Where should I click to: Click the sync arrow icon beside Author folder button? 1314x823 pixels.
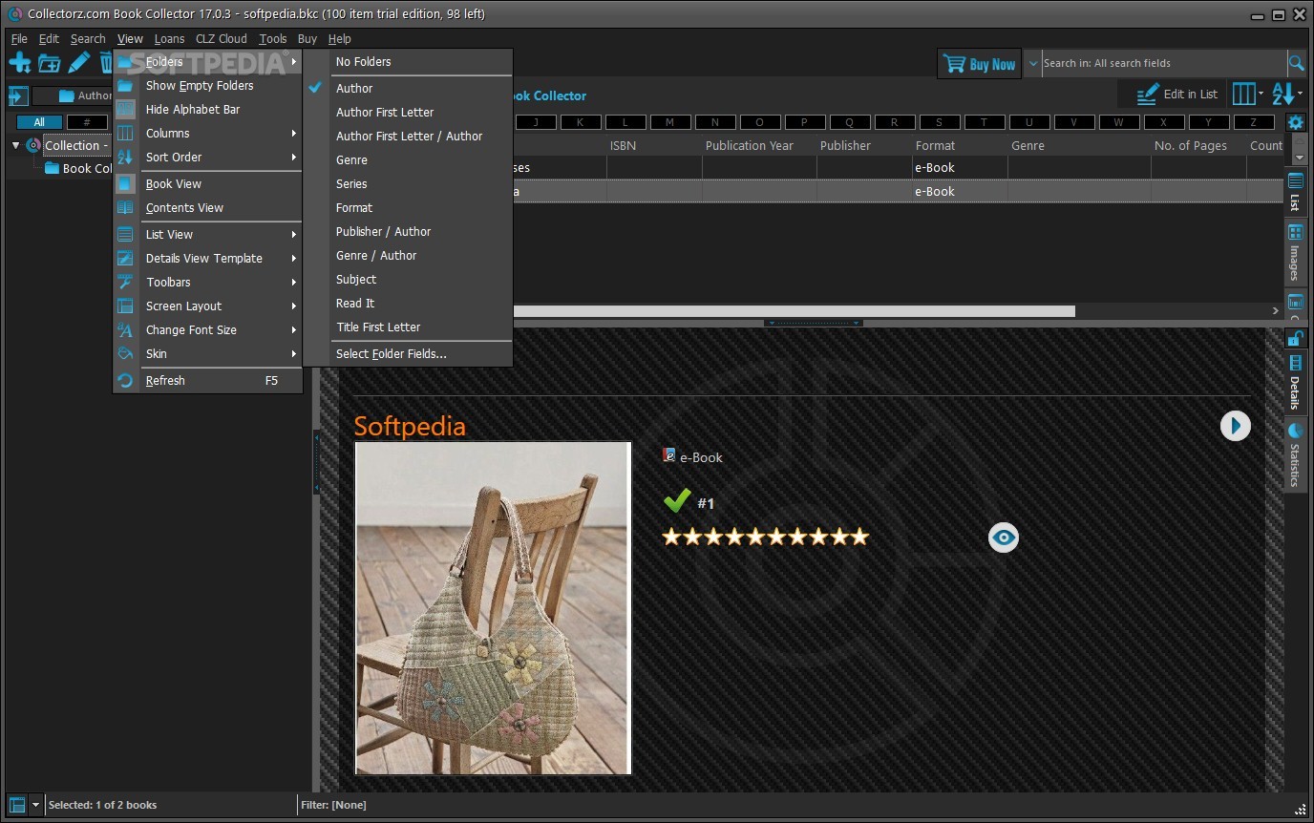[17, 95]
